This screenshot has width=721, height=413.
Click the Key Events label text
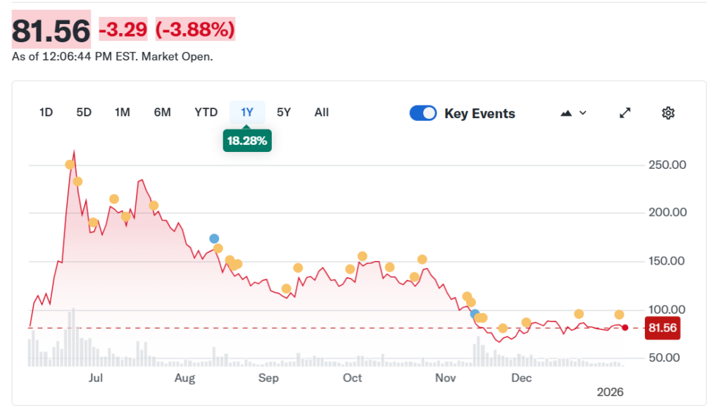coord(479,114)
